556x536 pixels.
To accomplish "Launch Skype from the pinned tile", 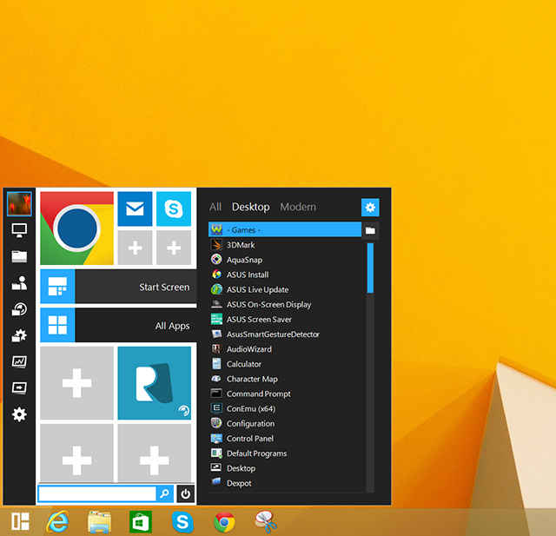I will (x=174, y=208).
